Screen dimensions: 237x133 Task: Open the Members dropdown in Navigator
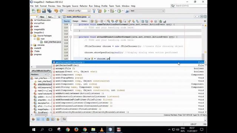coord(39,75)
